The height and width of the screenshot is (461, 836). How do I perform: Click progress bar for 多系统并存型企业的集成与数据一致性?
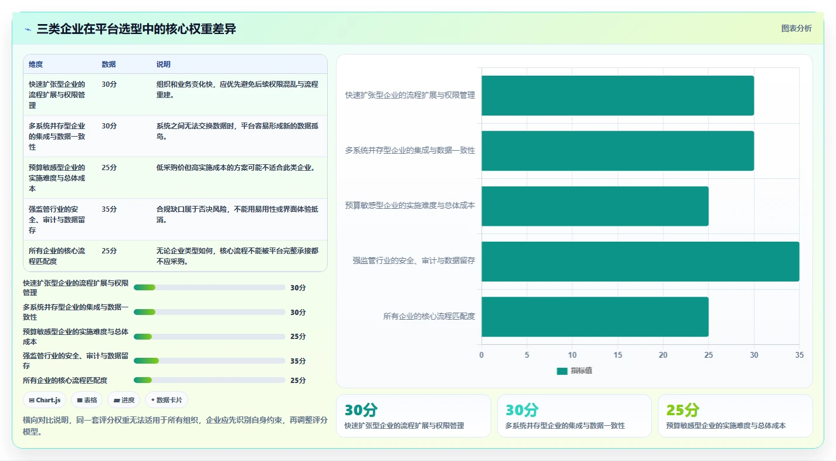(209, 312)
